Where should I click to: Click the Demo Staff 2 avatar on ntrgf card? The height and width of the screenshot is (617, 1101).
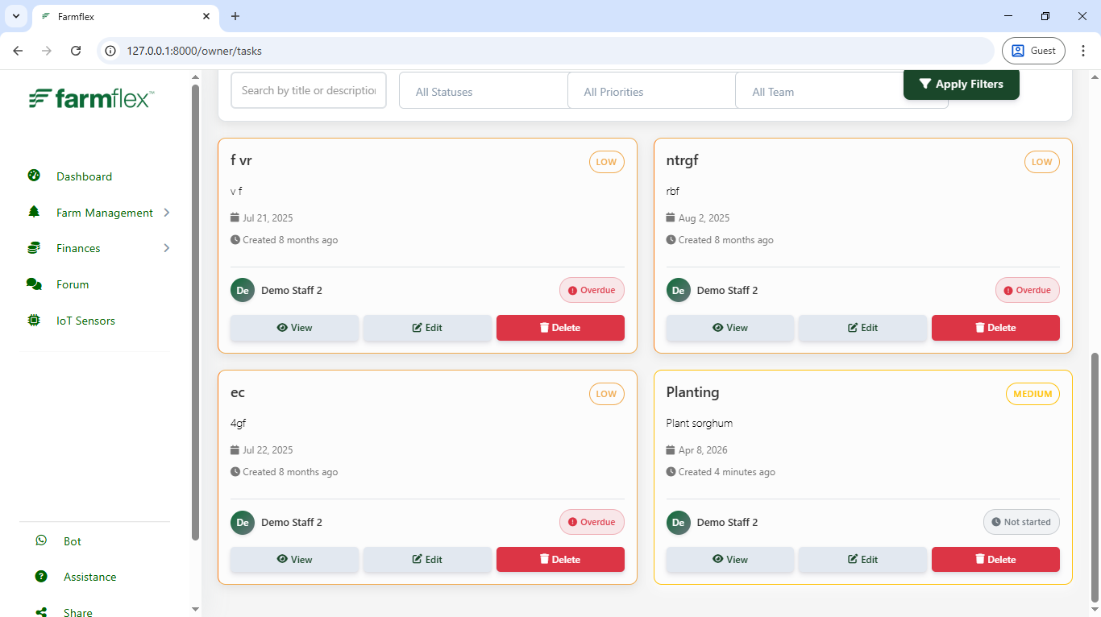(x=679, y=290)
